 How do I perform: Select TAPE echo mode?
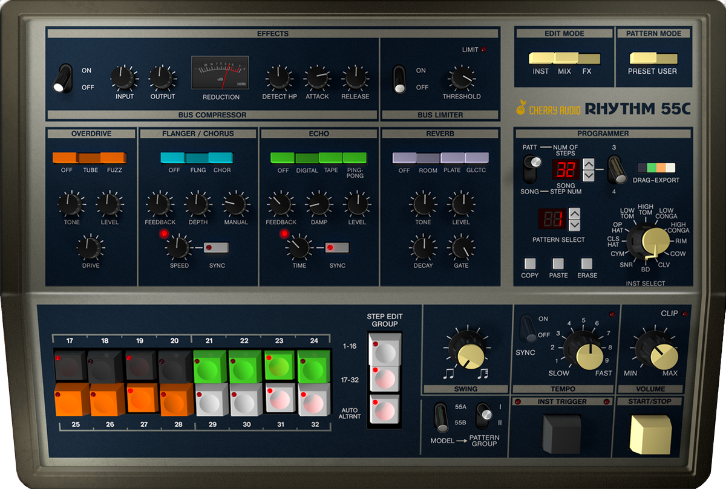tap(330, 158)
